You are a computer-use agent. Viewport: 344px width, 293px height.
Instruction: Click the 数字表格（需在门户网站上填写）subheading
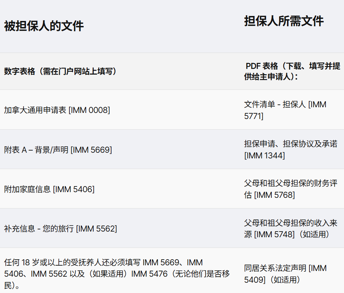pyautogui.click(x=61, y=71)
